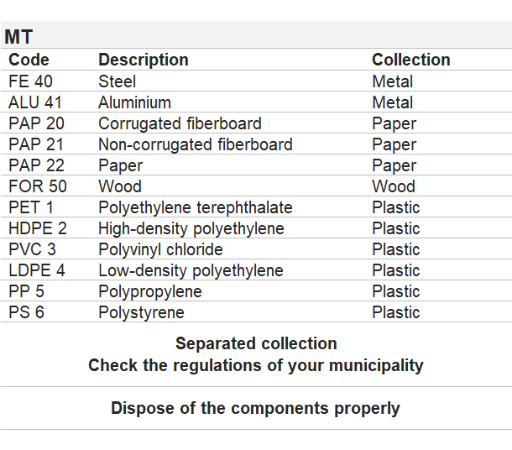Select the PAP 22 code
This screenshot has width=512, height=450.
(x=36, y=165)
